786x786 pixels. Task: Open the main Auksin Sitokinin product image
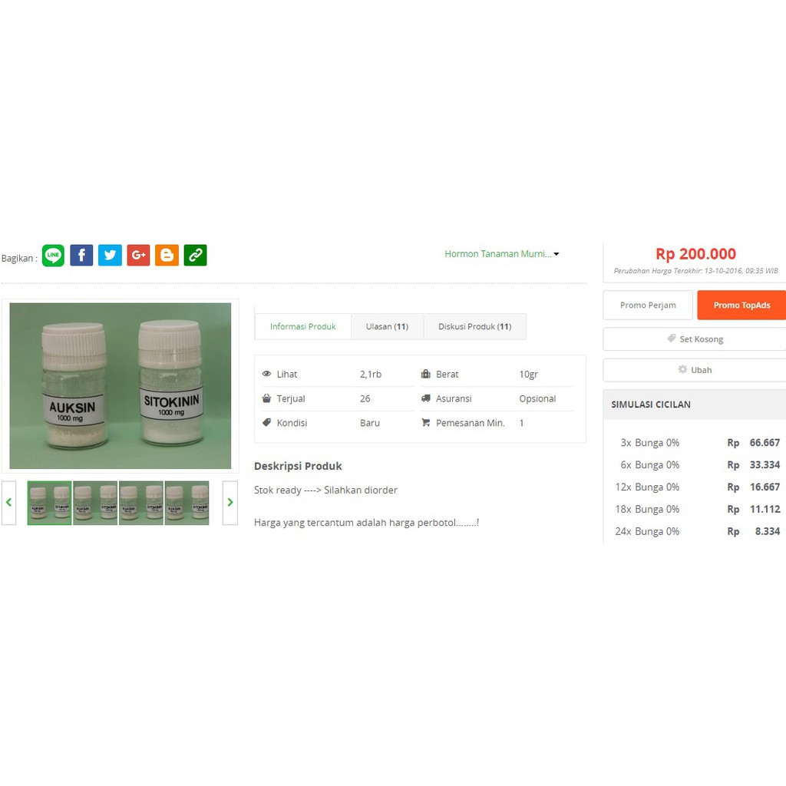[x=121, y=385]
